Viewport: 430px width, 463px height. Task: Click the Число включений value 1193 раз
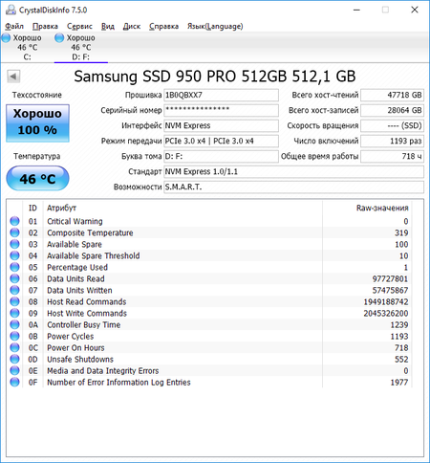tap(392, 141)
